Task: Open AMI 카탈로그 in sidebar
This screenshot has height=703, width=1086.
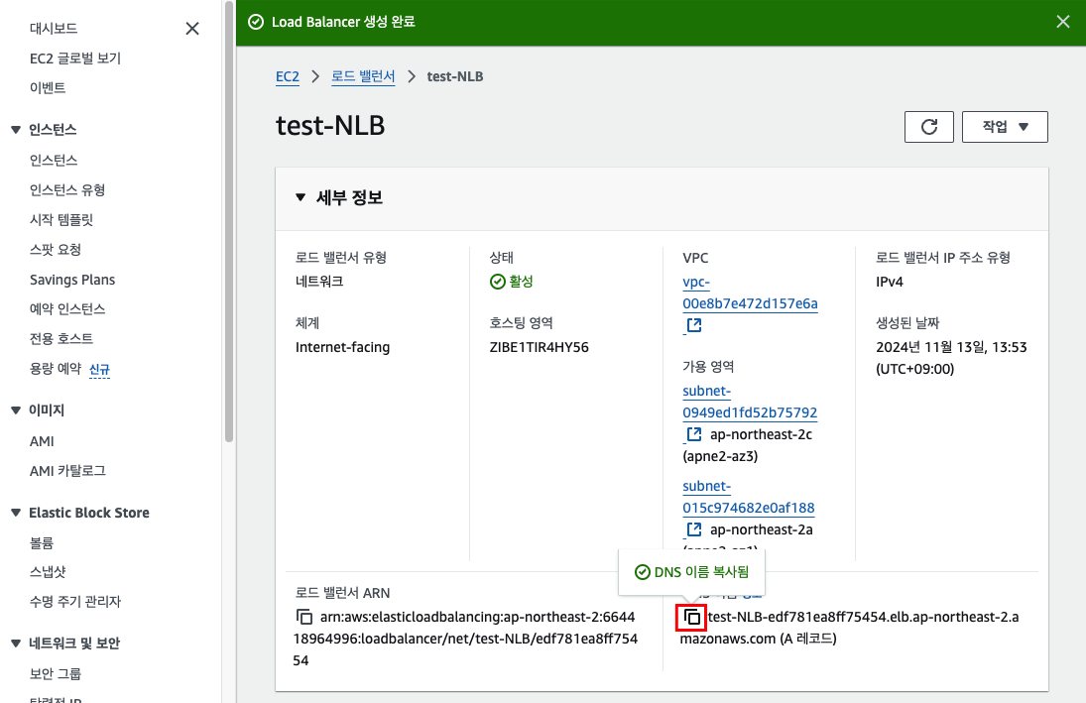Action: (x=67, y=471)
